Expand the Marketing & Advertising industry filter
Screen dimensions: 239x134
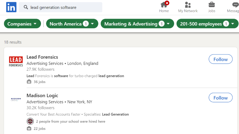point(137,24)
